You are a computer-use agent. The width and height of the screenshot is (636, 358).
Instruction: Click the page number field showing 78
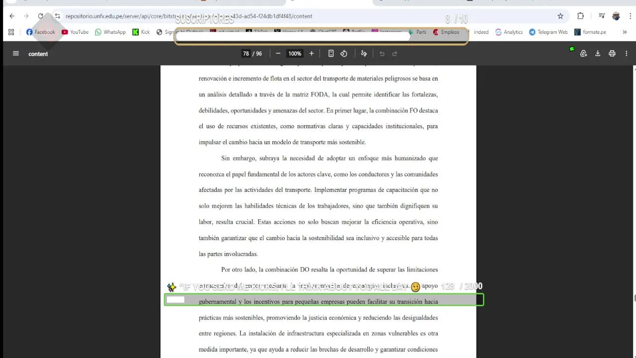[x=245, y=54]
